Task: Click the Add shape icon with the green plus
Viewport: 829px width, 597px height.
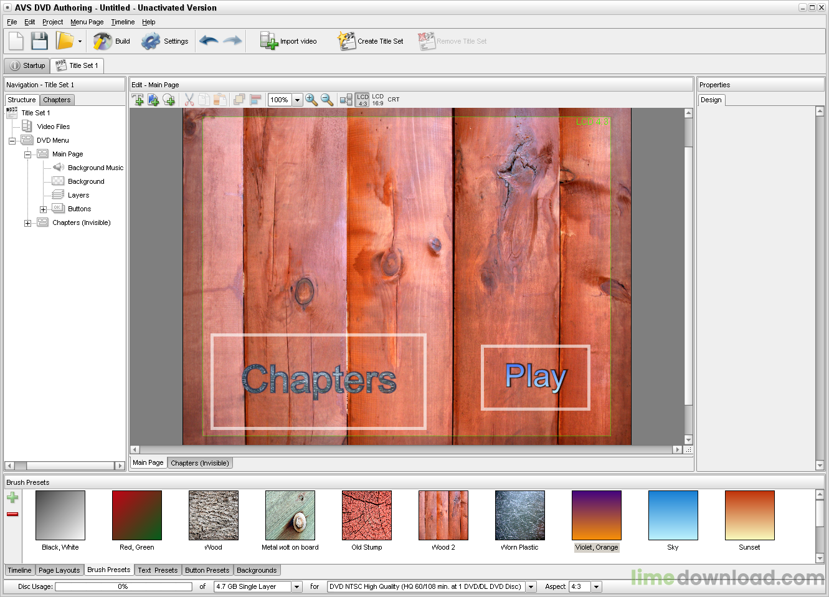Action: pos(169,100)
